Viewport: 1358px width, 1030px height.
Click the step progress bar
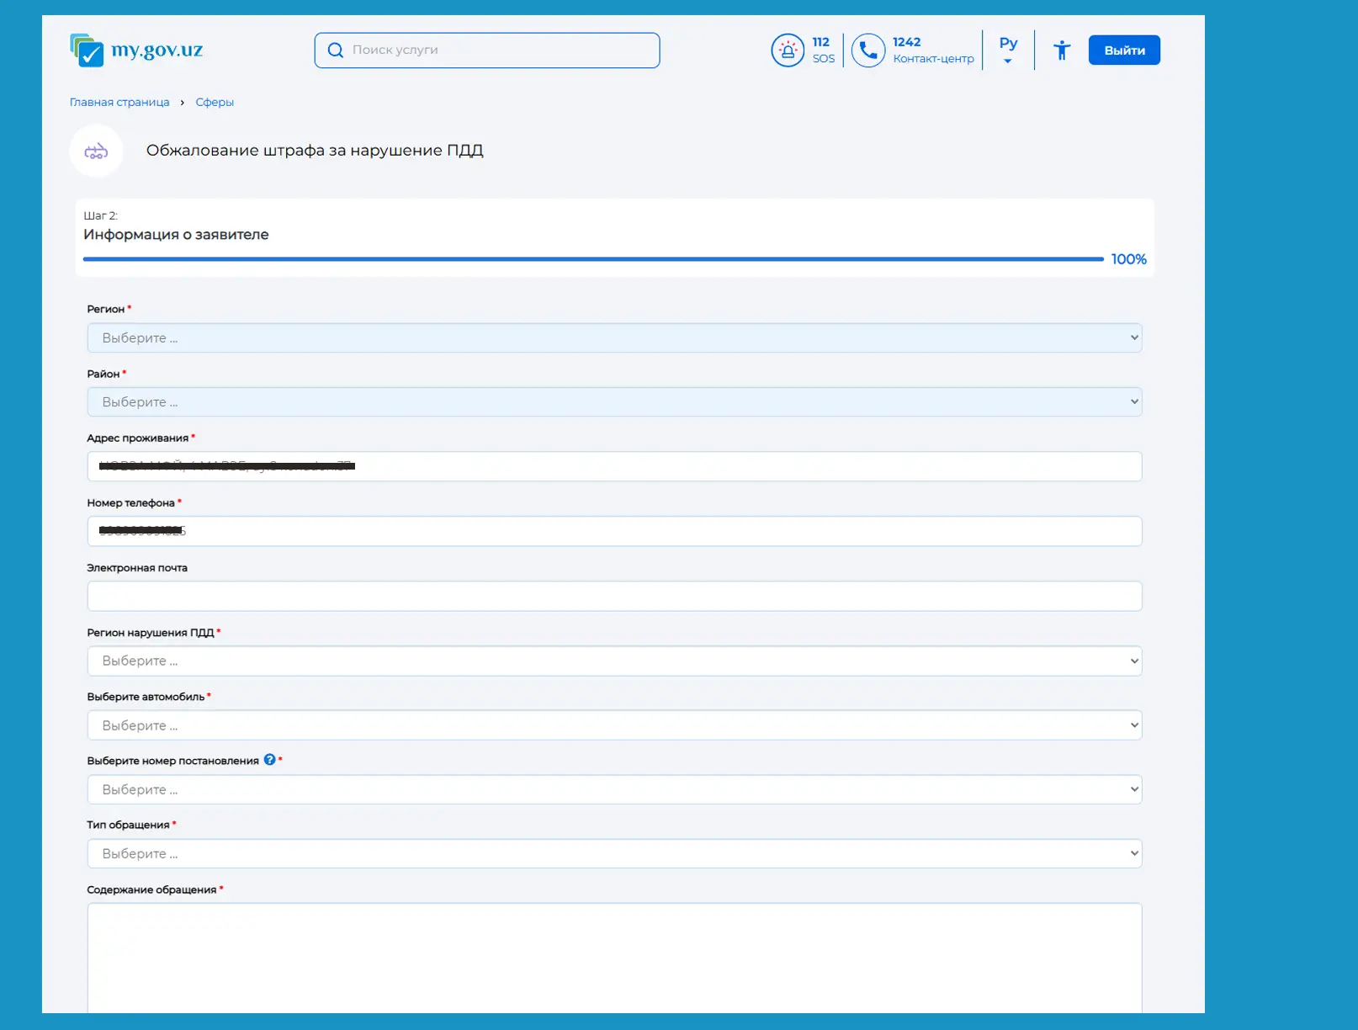(593, 259)
